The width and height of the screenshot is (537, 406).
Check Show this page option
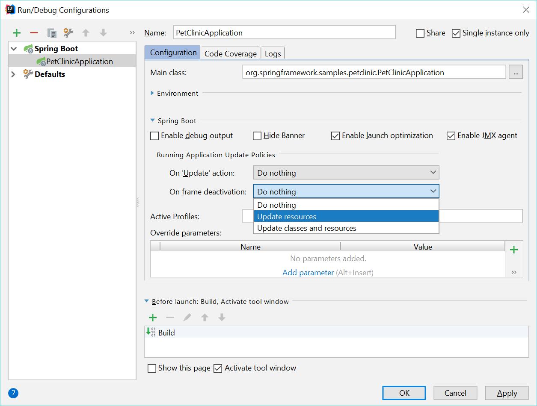[152, 368]
